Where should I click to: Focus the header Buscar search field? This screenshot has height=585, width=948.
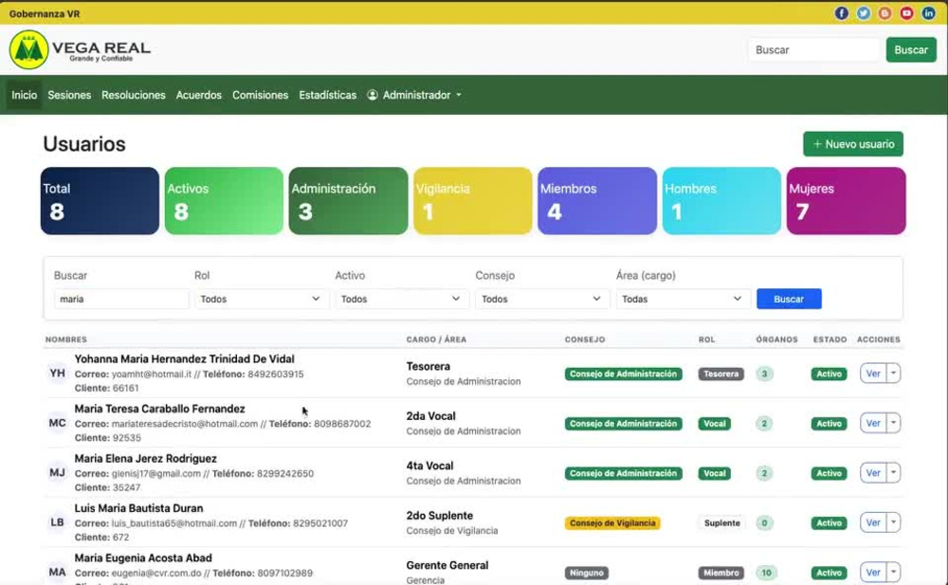coord(814,49)
